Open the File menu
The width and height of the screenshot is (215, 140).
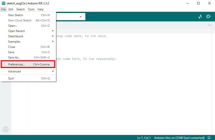pos(3,9)
